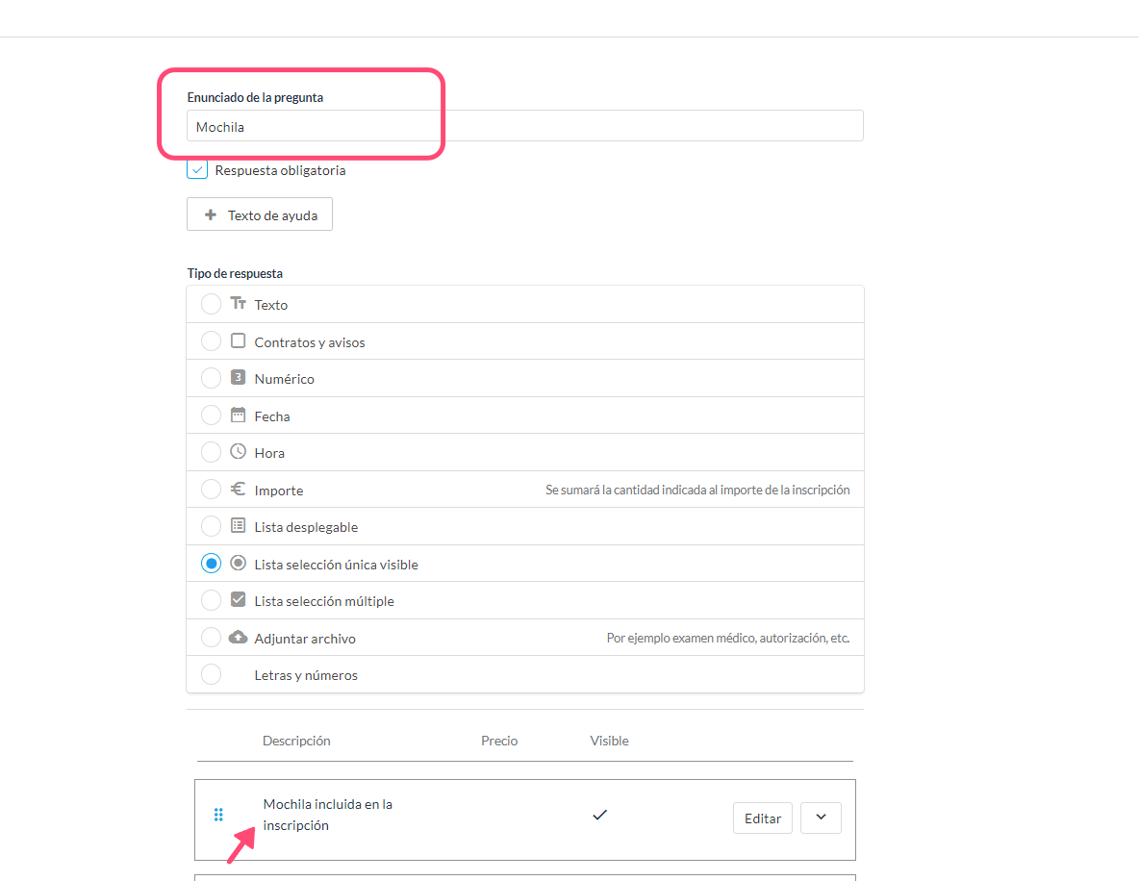
Task: Click the text type icon beside Texto
Action: [x=239, y=304]
